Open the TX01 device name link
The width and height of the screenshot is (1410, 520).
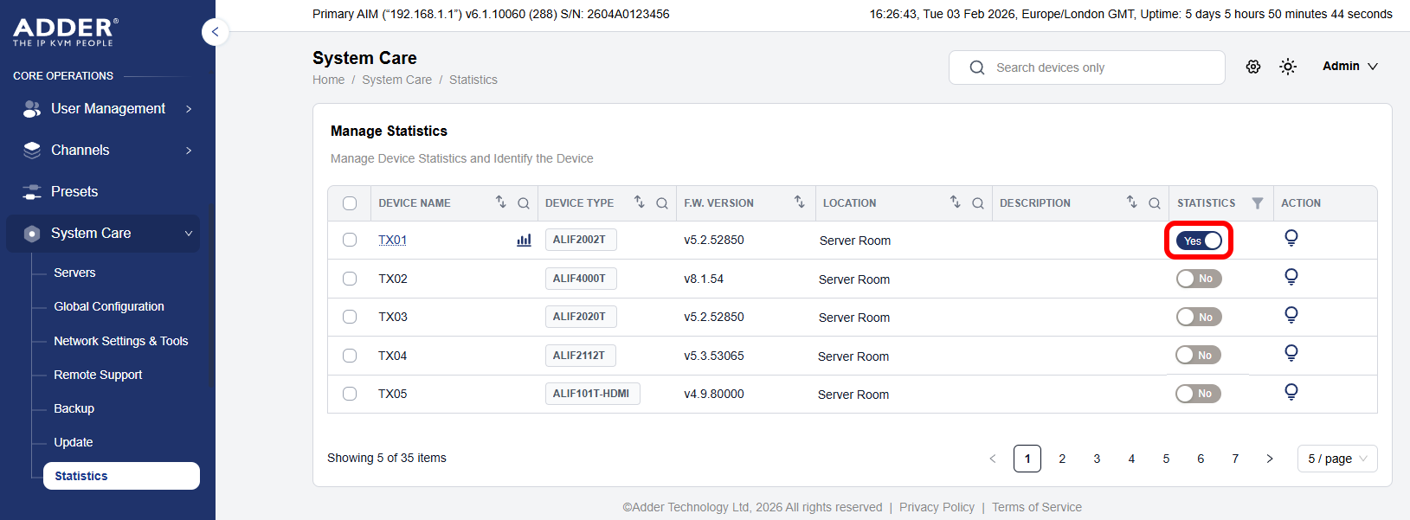point(392,241)
